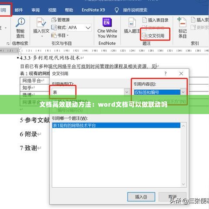Click the 样式 style icon

coord(54,27)
